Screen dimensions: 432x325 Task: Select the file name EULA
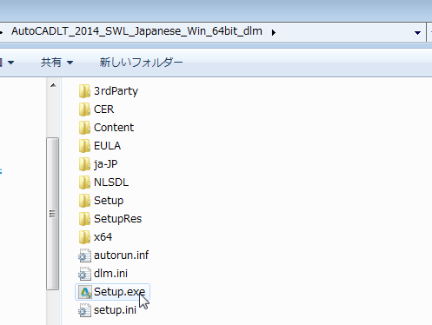pos(107,146)
